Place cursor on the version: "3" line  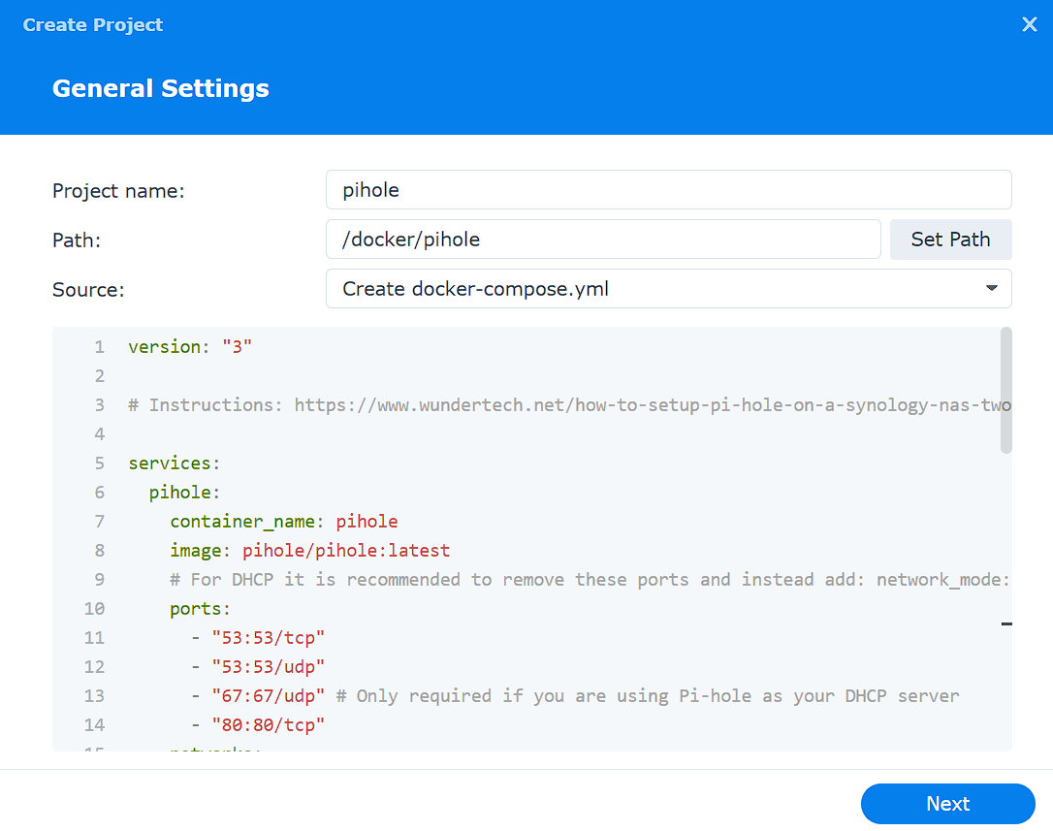point(190,346)
